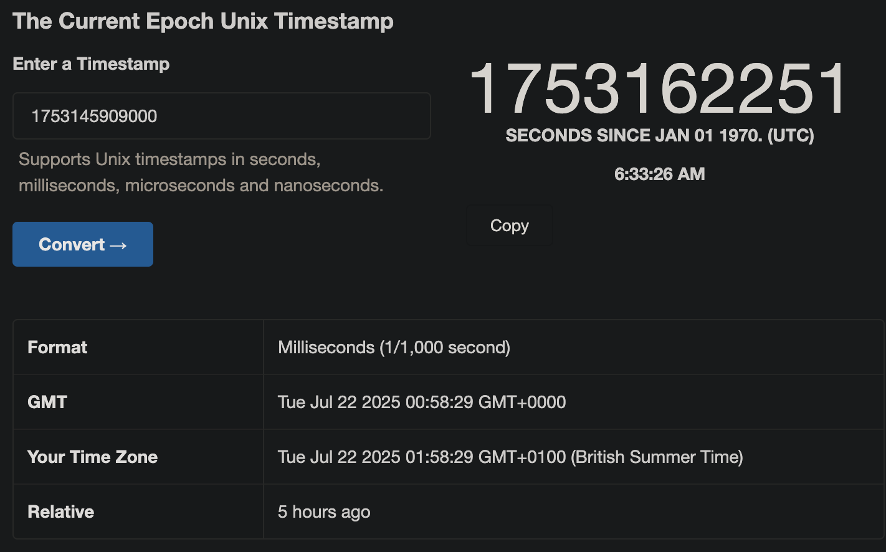Click the "Seconds since Jan 01 1970" caption
Viewport: 886px width, 552px height.
659,136
